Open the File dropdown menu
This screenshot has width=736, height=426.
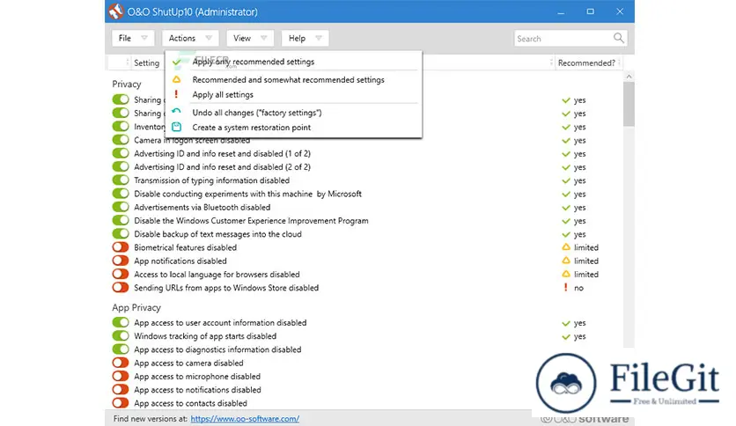(132, 38)
